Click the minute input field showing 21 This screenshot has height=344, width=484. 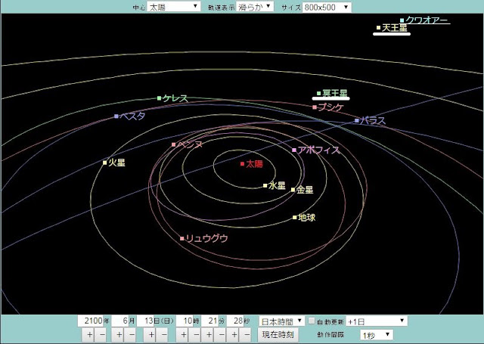tap(209, 321)
